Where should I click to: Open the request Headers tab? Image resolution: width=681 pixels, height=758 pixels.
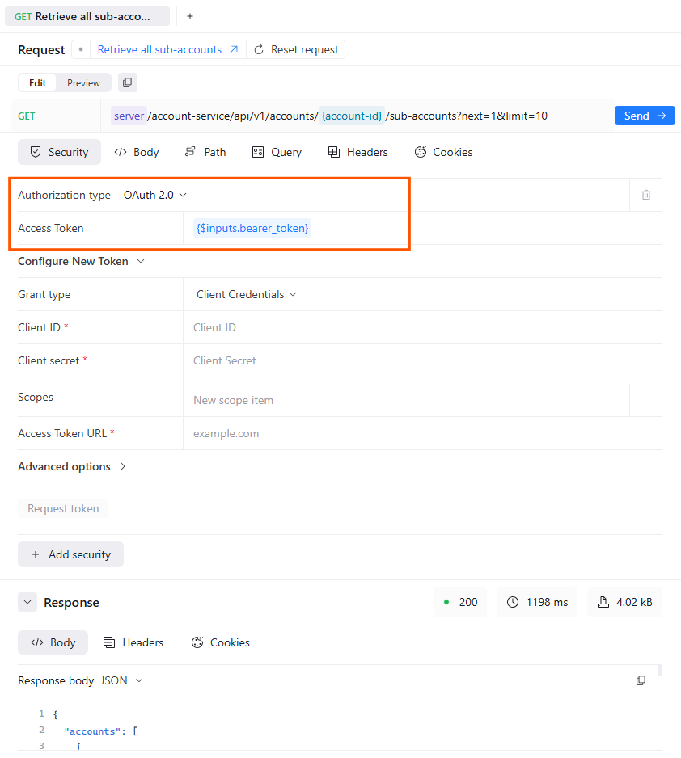click(x=358, y=152)
